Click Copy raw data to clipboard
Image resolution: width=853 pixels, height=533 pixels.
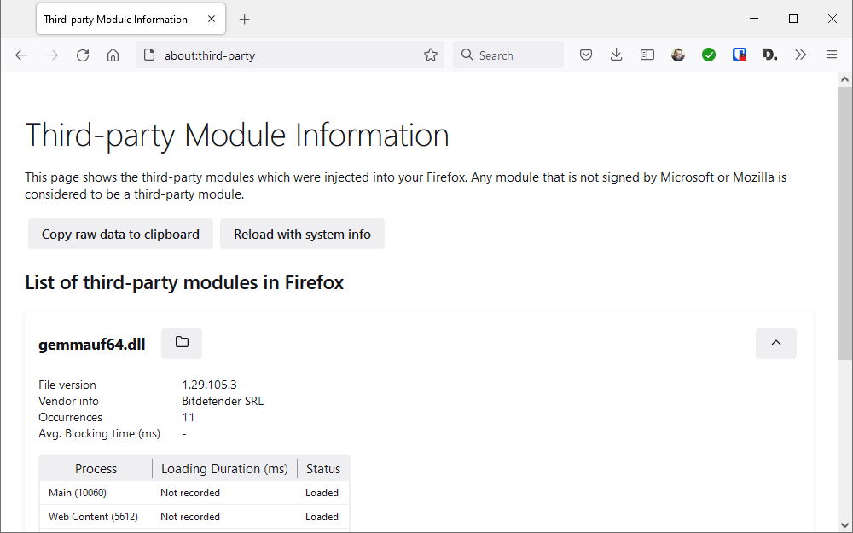[120, 234]
